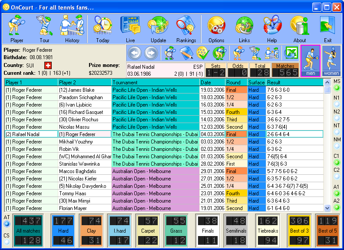Filter matches by the I.hard panel
This screenshot has height=250, width=344.
[x=119, y=231]
